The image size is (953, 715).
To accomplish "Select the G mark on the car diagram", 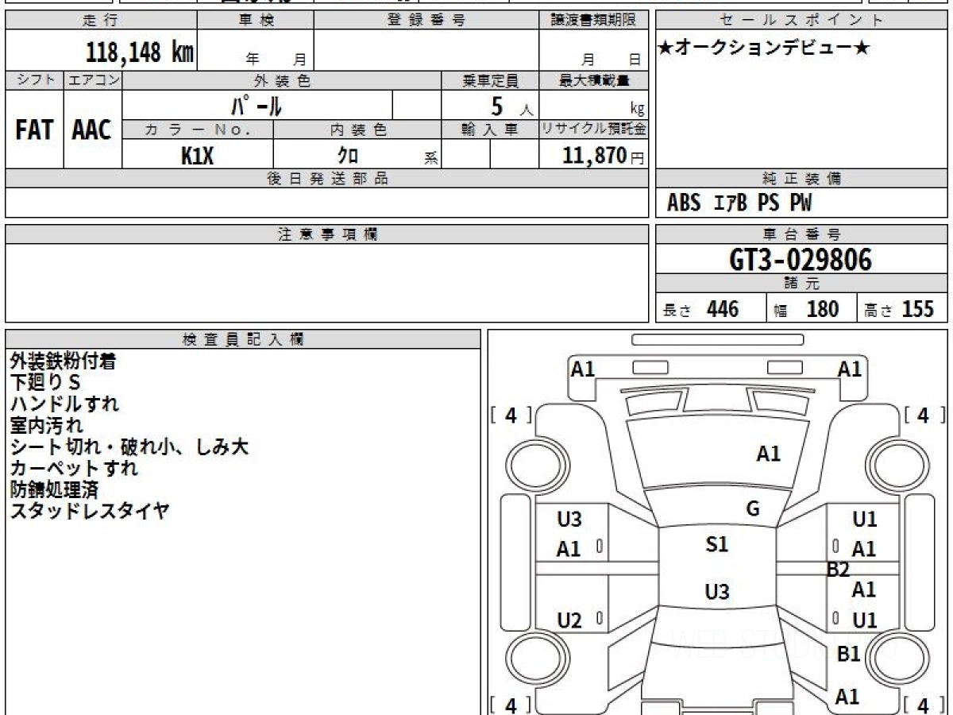I will 753,509.
